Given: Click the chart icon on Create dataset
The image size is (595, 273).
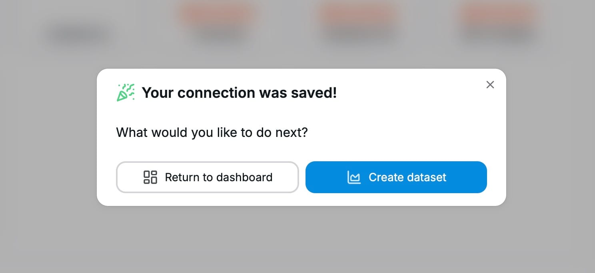Looking at the screenshot, I should point(354,177).
